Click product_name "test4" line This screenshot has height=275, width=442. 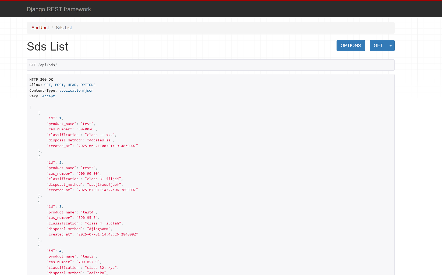click(x=72, y=212)
